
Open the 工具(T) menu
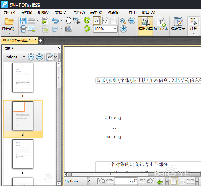point(131,13)
